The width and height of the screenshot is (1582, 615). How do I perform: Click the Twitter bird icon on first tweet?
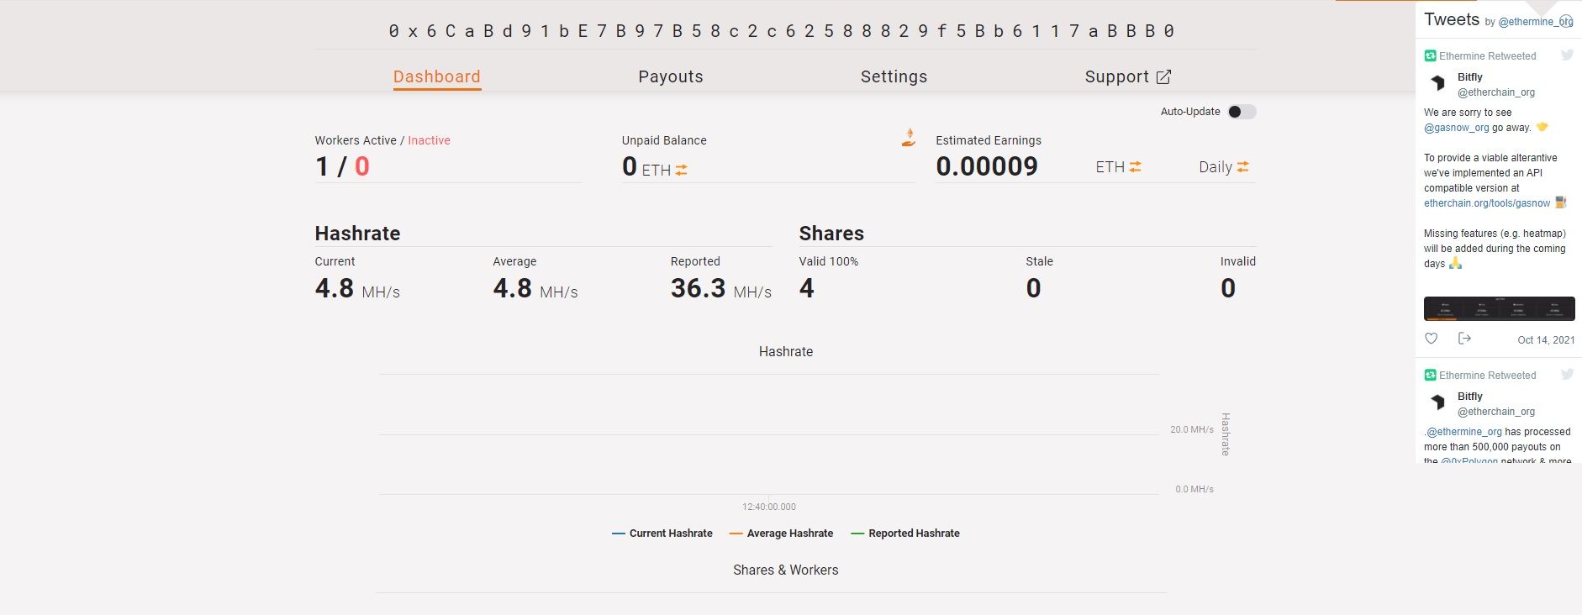click(1567, 55)
